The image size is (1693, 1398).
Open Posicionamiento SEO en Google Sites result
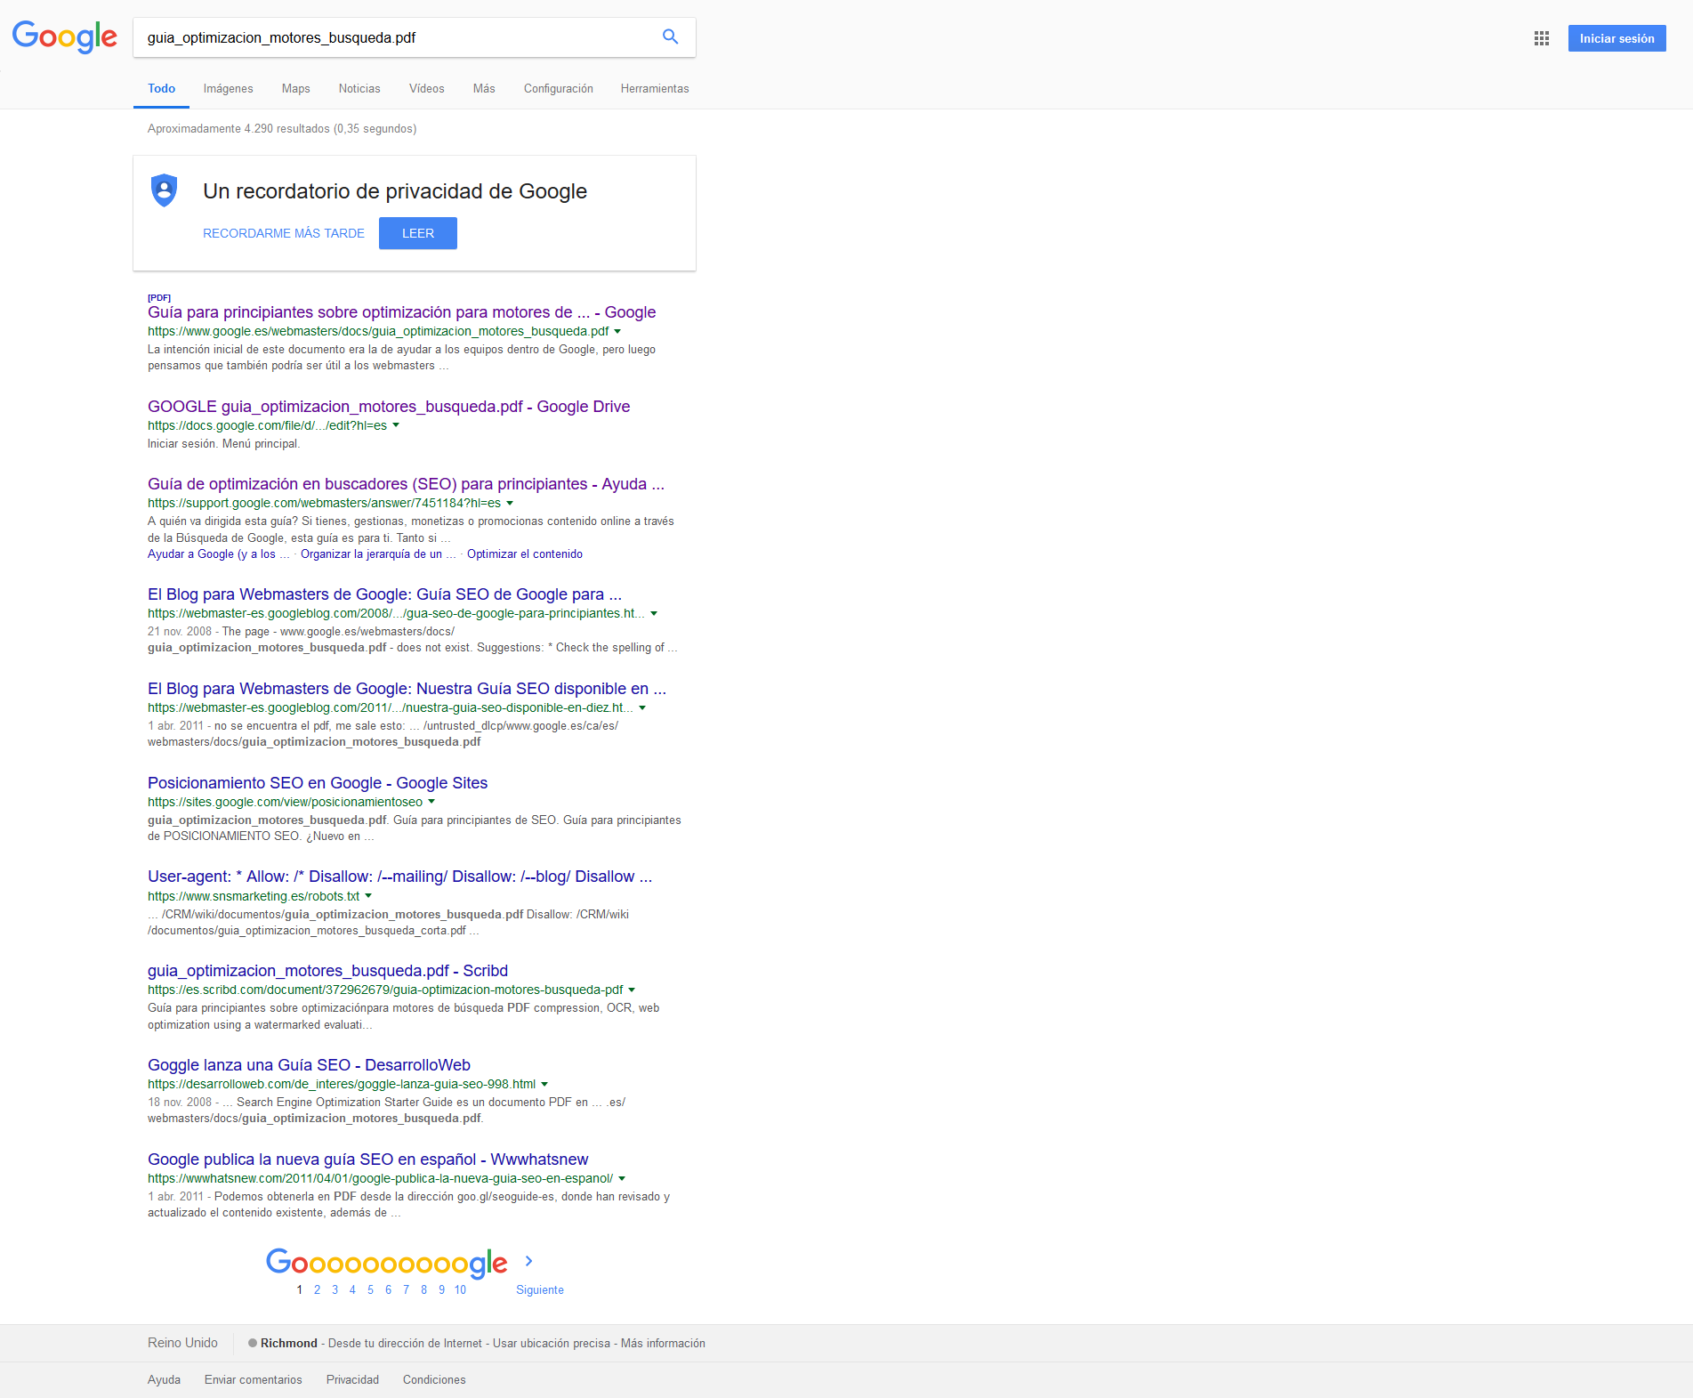pyautogui.click(x=318, y=783)
